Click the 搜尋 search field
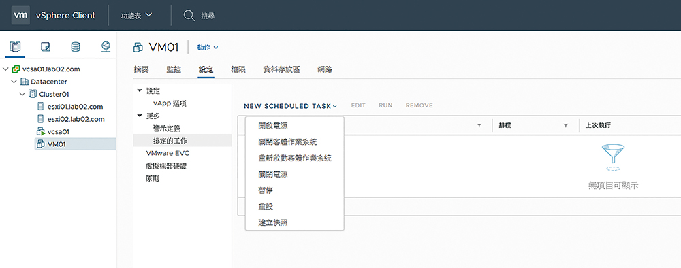The width and height of the screenshot is (681, 268). 208,16
